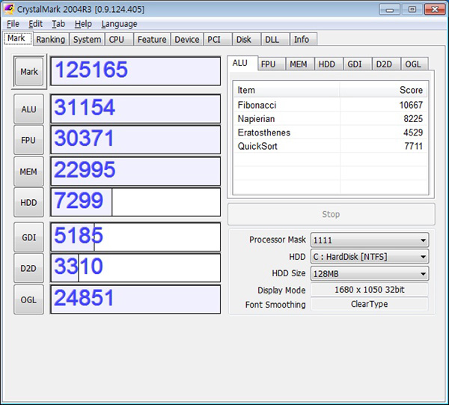Show the FPU results tab
The height and width of the screenshot is (405, 449).
(x=271, y=64)
